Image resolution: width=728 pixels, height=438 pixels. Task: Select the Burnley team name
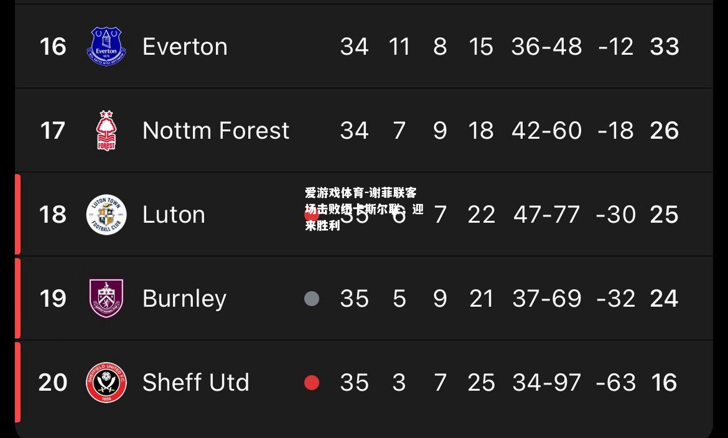tap(184, 299)
